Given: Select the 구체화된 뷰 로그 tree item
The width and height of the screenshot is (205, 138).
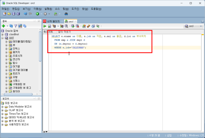Looking at the screenshot, I should point(22,88).
